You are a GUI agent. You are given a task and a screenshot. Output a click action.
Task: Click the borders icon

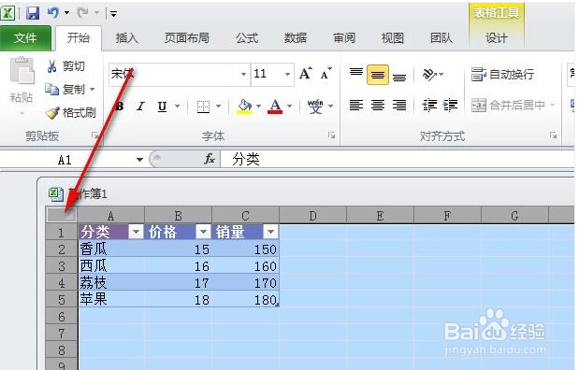[203, 107]
